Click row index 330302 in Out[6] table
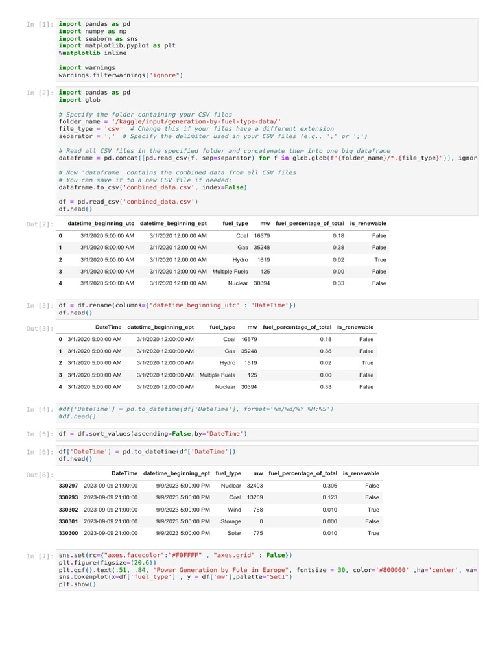Viewport: 498px width, 664px height. point(68,510)
